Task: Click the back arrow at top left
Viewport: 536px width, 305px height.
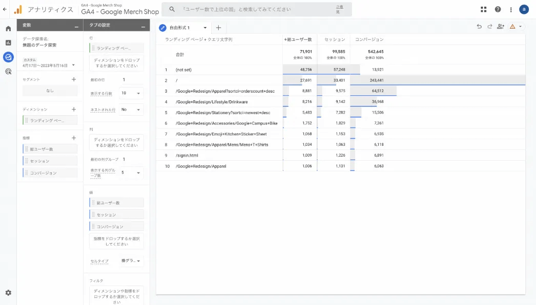Action: tap(5, 9)
